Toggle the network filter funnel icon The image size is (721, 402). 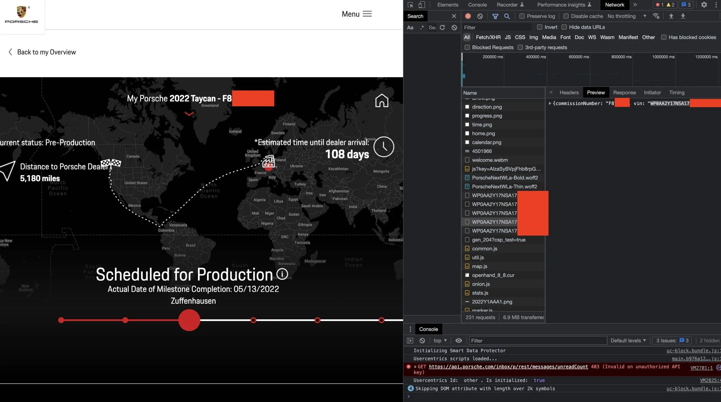click(x=495, y=16)
